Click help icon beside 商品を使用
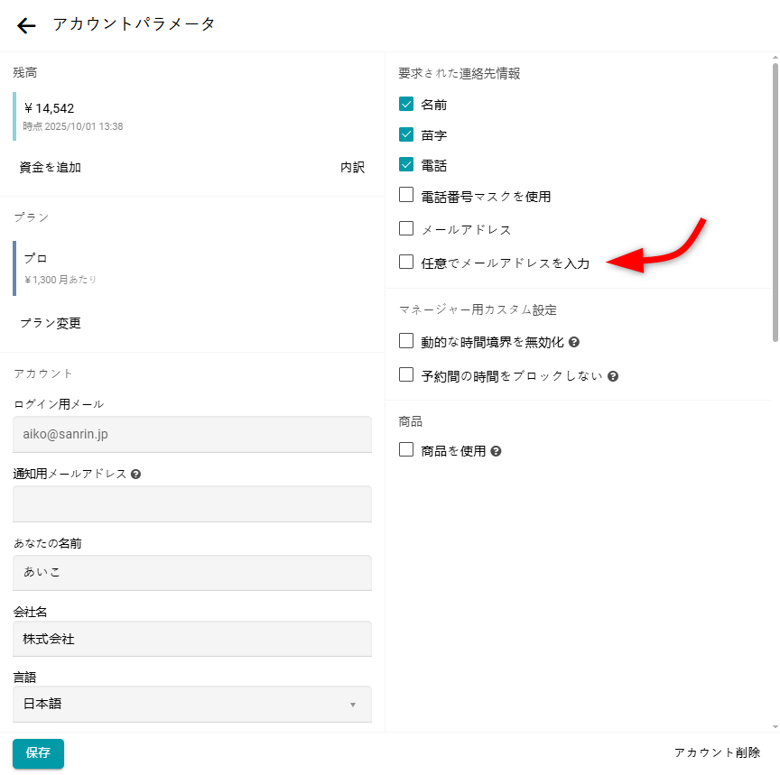Viewport: 780px width, 775px height. pos(496,451)
